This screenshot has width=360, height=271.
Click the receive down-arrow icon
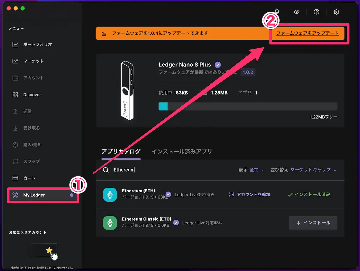15,128
